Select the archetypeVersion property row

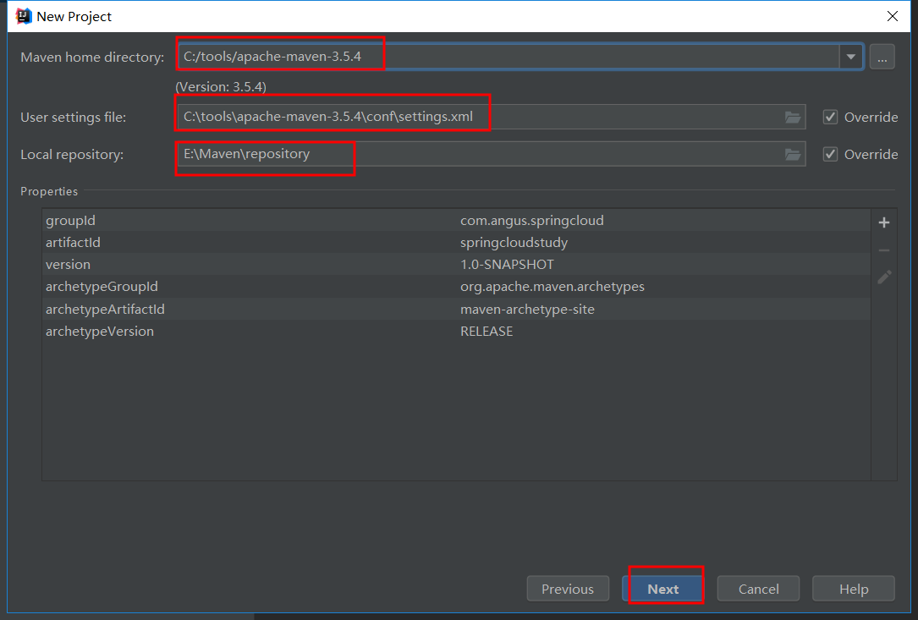[x=456, y=332]
